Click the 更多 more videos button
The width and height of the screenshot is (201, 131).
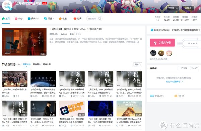click(x=137, y=64)
